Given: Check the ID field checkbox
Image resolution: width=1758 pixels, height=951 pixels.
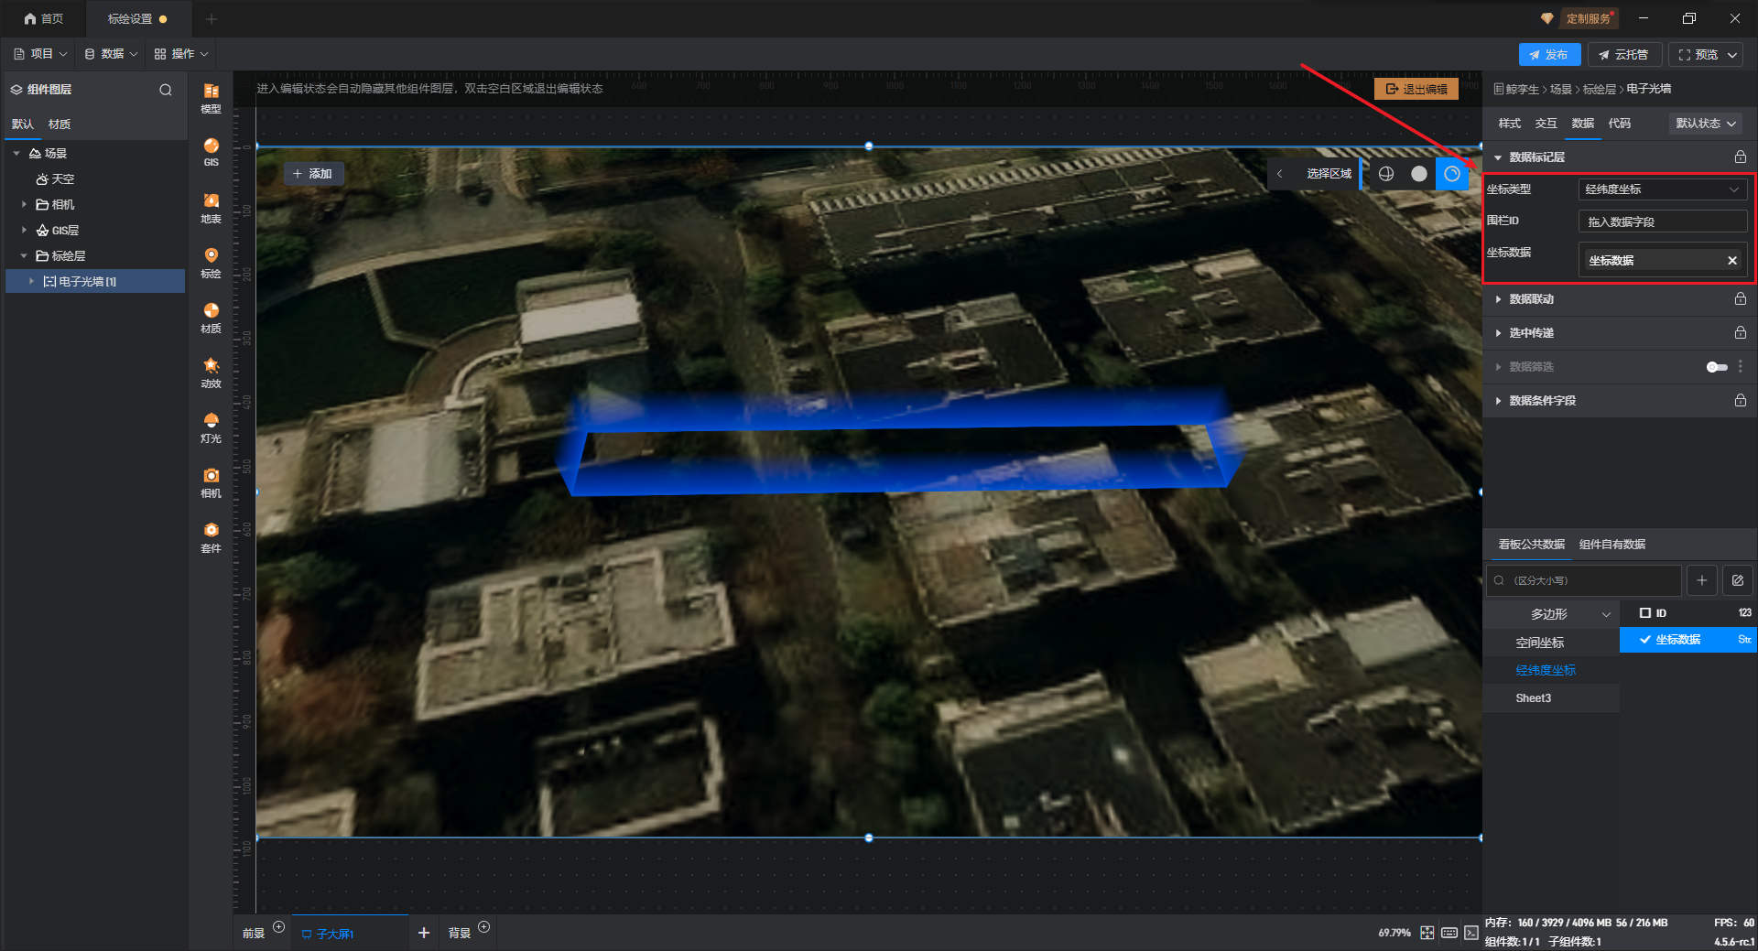Looking at the screenshot, I should 1645,613.
